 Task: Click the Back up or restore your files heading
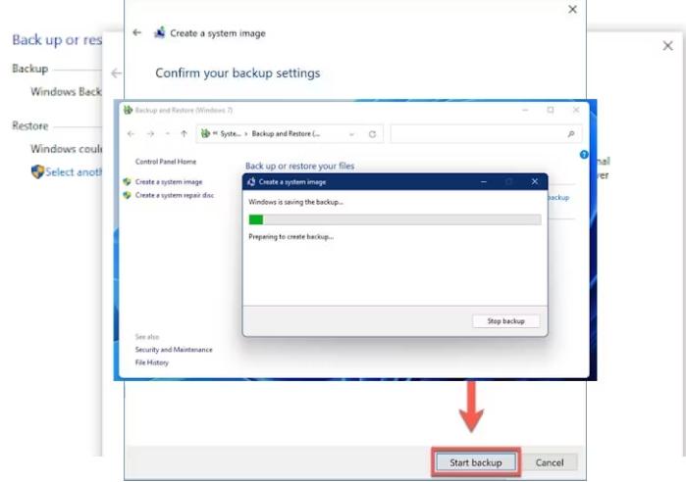pyautogui.click(x=299, y=166)
